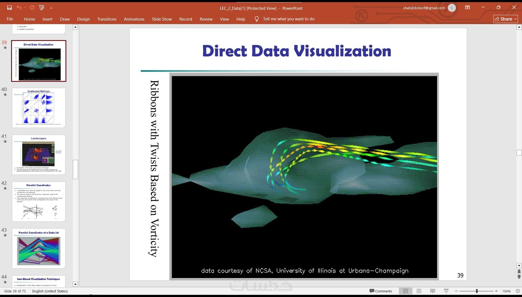Viewport: 522px width, 297px height.
Task: Open the ribbon display options icon
Action: [x=468, y=8]
